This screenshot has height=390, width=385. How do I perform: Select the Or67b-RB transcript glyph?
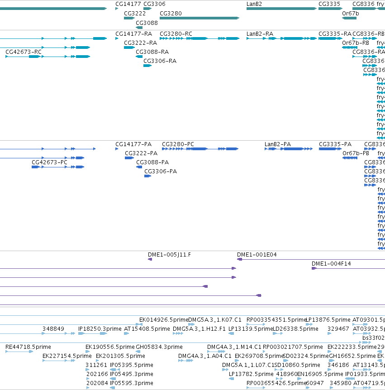coord(350,47)
